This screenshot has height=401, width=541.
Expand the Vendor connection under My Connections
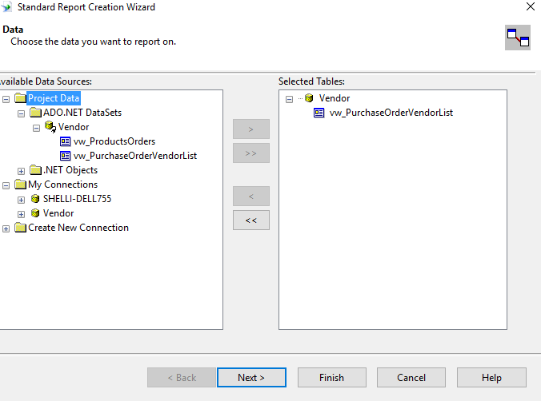pos(21,214)
